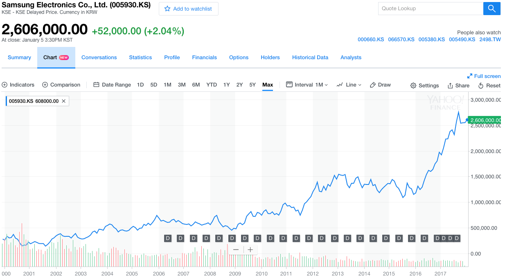Reset the chart view
This screenshot has width=505, height=280.
[489, 85]
